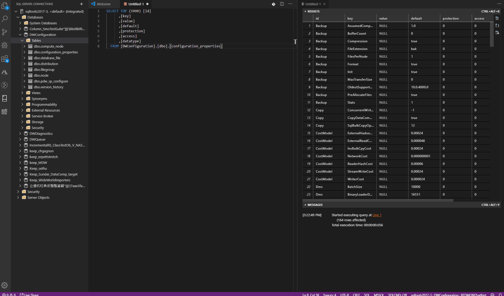Save query results as JSON
504x296 pixels.
click(x=497, y=25)
